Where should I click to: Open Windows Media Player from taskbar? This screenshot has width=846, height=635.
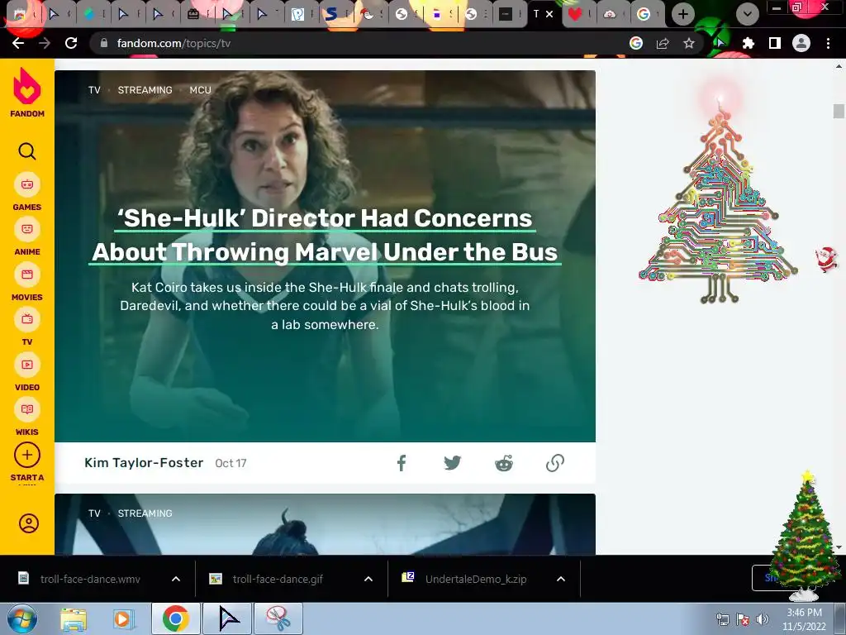[122, 618]
